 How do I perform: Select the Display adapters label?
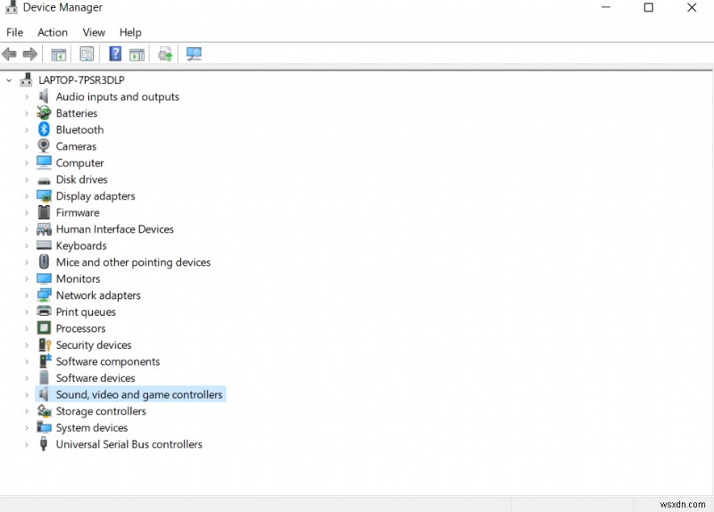click(x=95, y=196)
